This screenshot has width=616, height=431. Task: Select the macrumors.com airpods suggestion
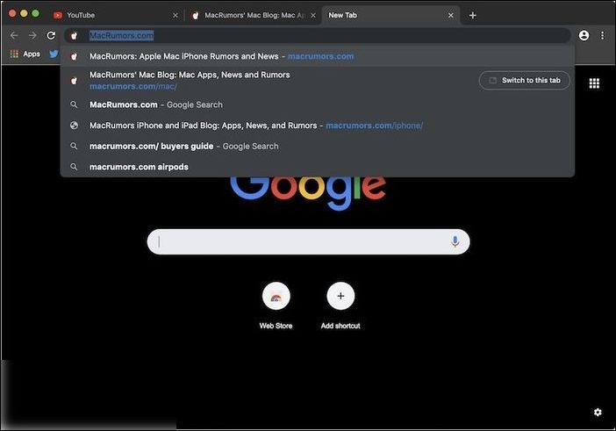140,167
